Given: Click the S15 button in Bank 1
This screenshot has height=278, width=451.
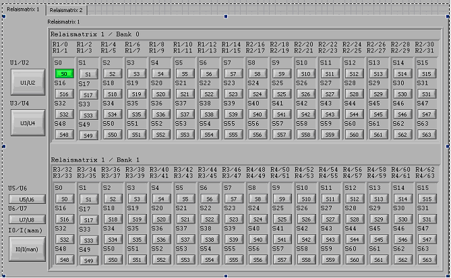Looking at the screenshot, I should 427,199.
